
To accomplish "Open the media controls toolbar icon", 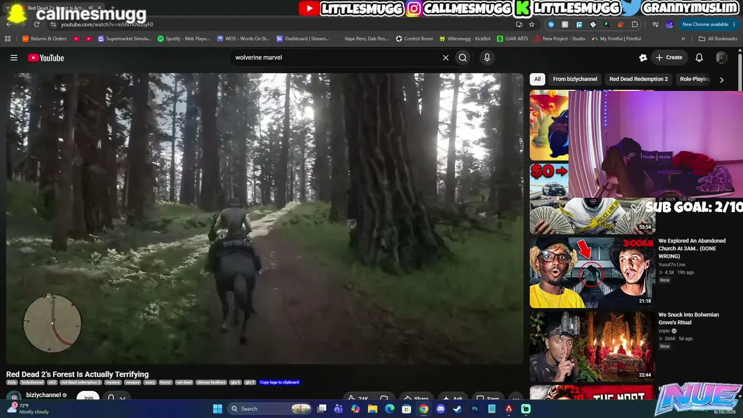I will click(x=655, y=24).
